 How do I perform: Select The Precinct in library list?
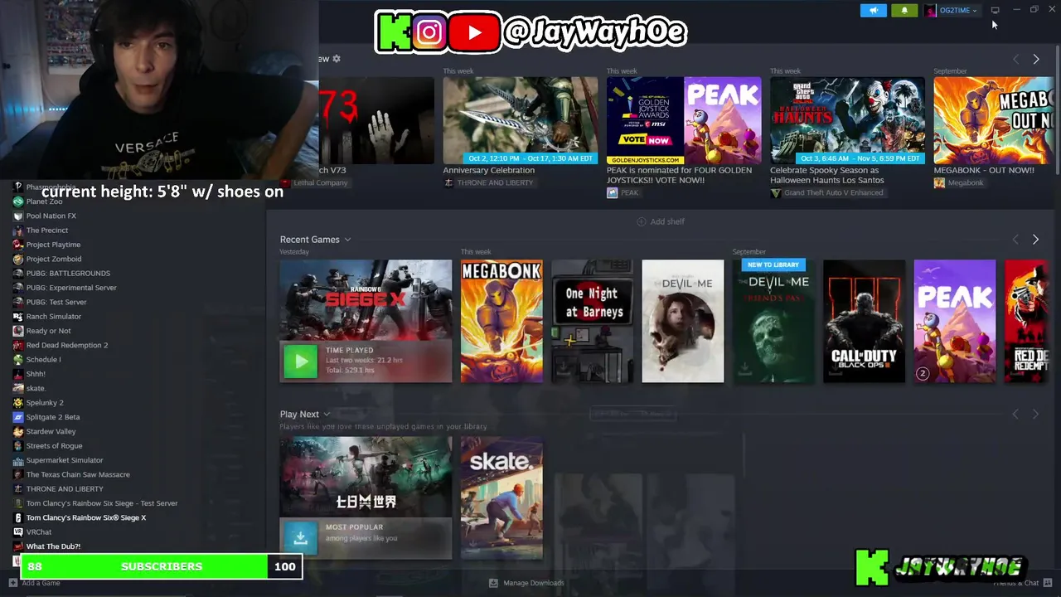click(47, 230)
